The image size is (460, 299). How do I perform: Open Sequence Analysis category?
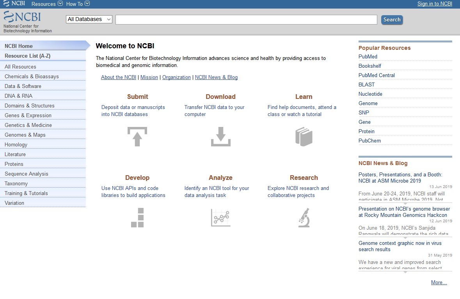[43, 174]
